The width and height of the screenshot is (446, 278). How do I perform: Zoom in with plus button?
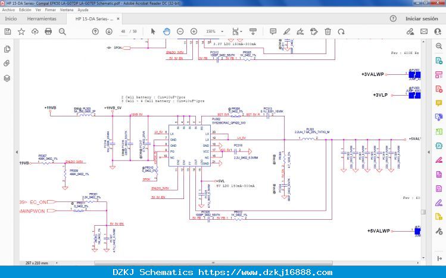point(194,31)
